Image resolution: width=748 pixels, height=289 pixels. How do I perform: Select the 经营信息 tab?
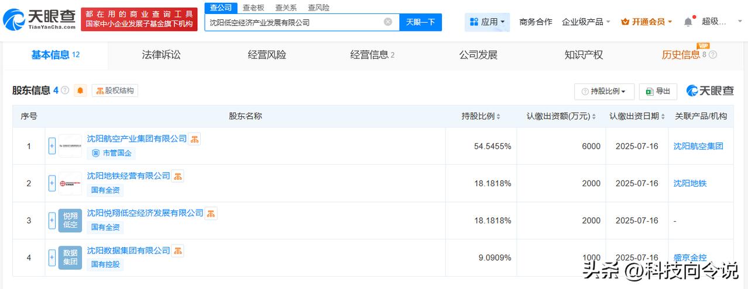tap(372, 55)
